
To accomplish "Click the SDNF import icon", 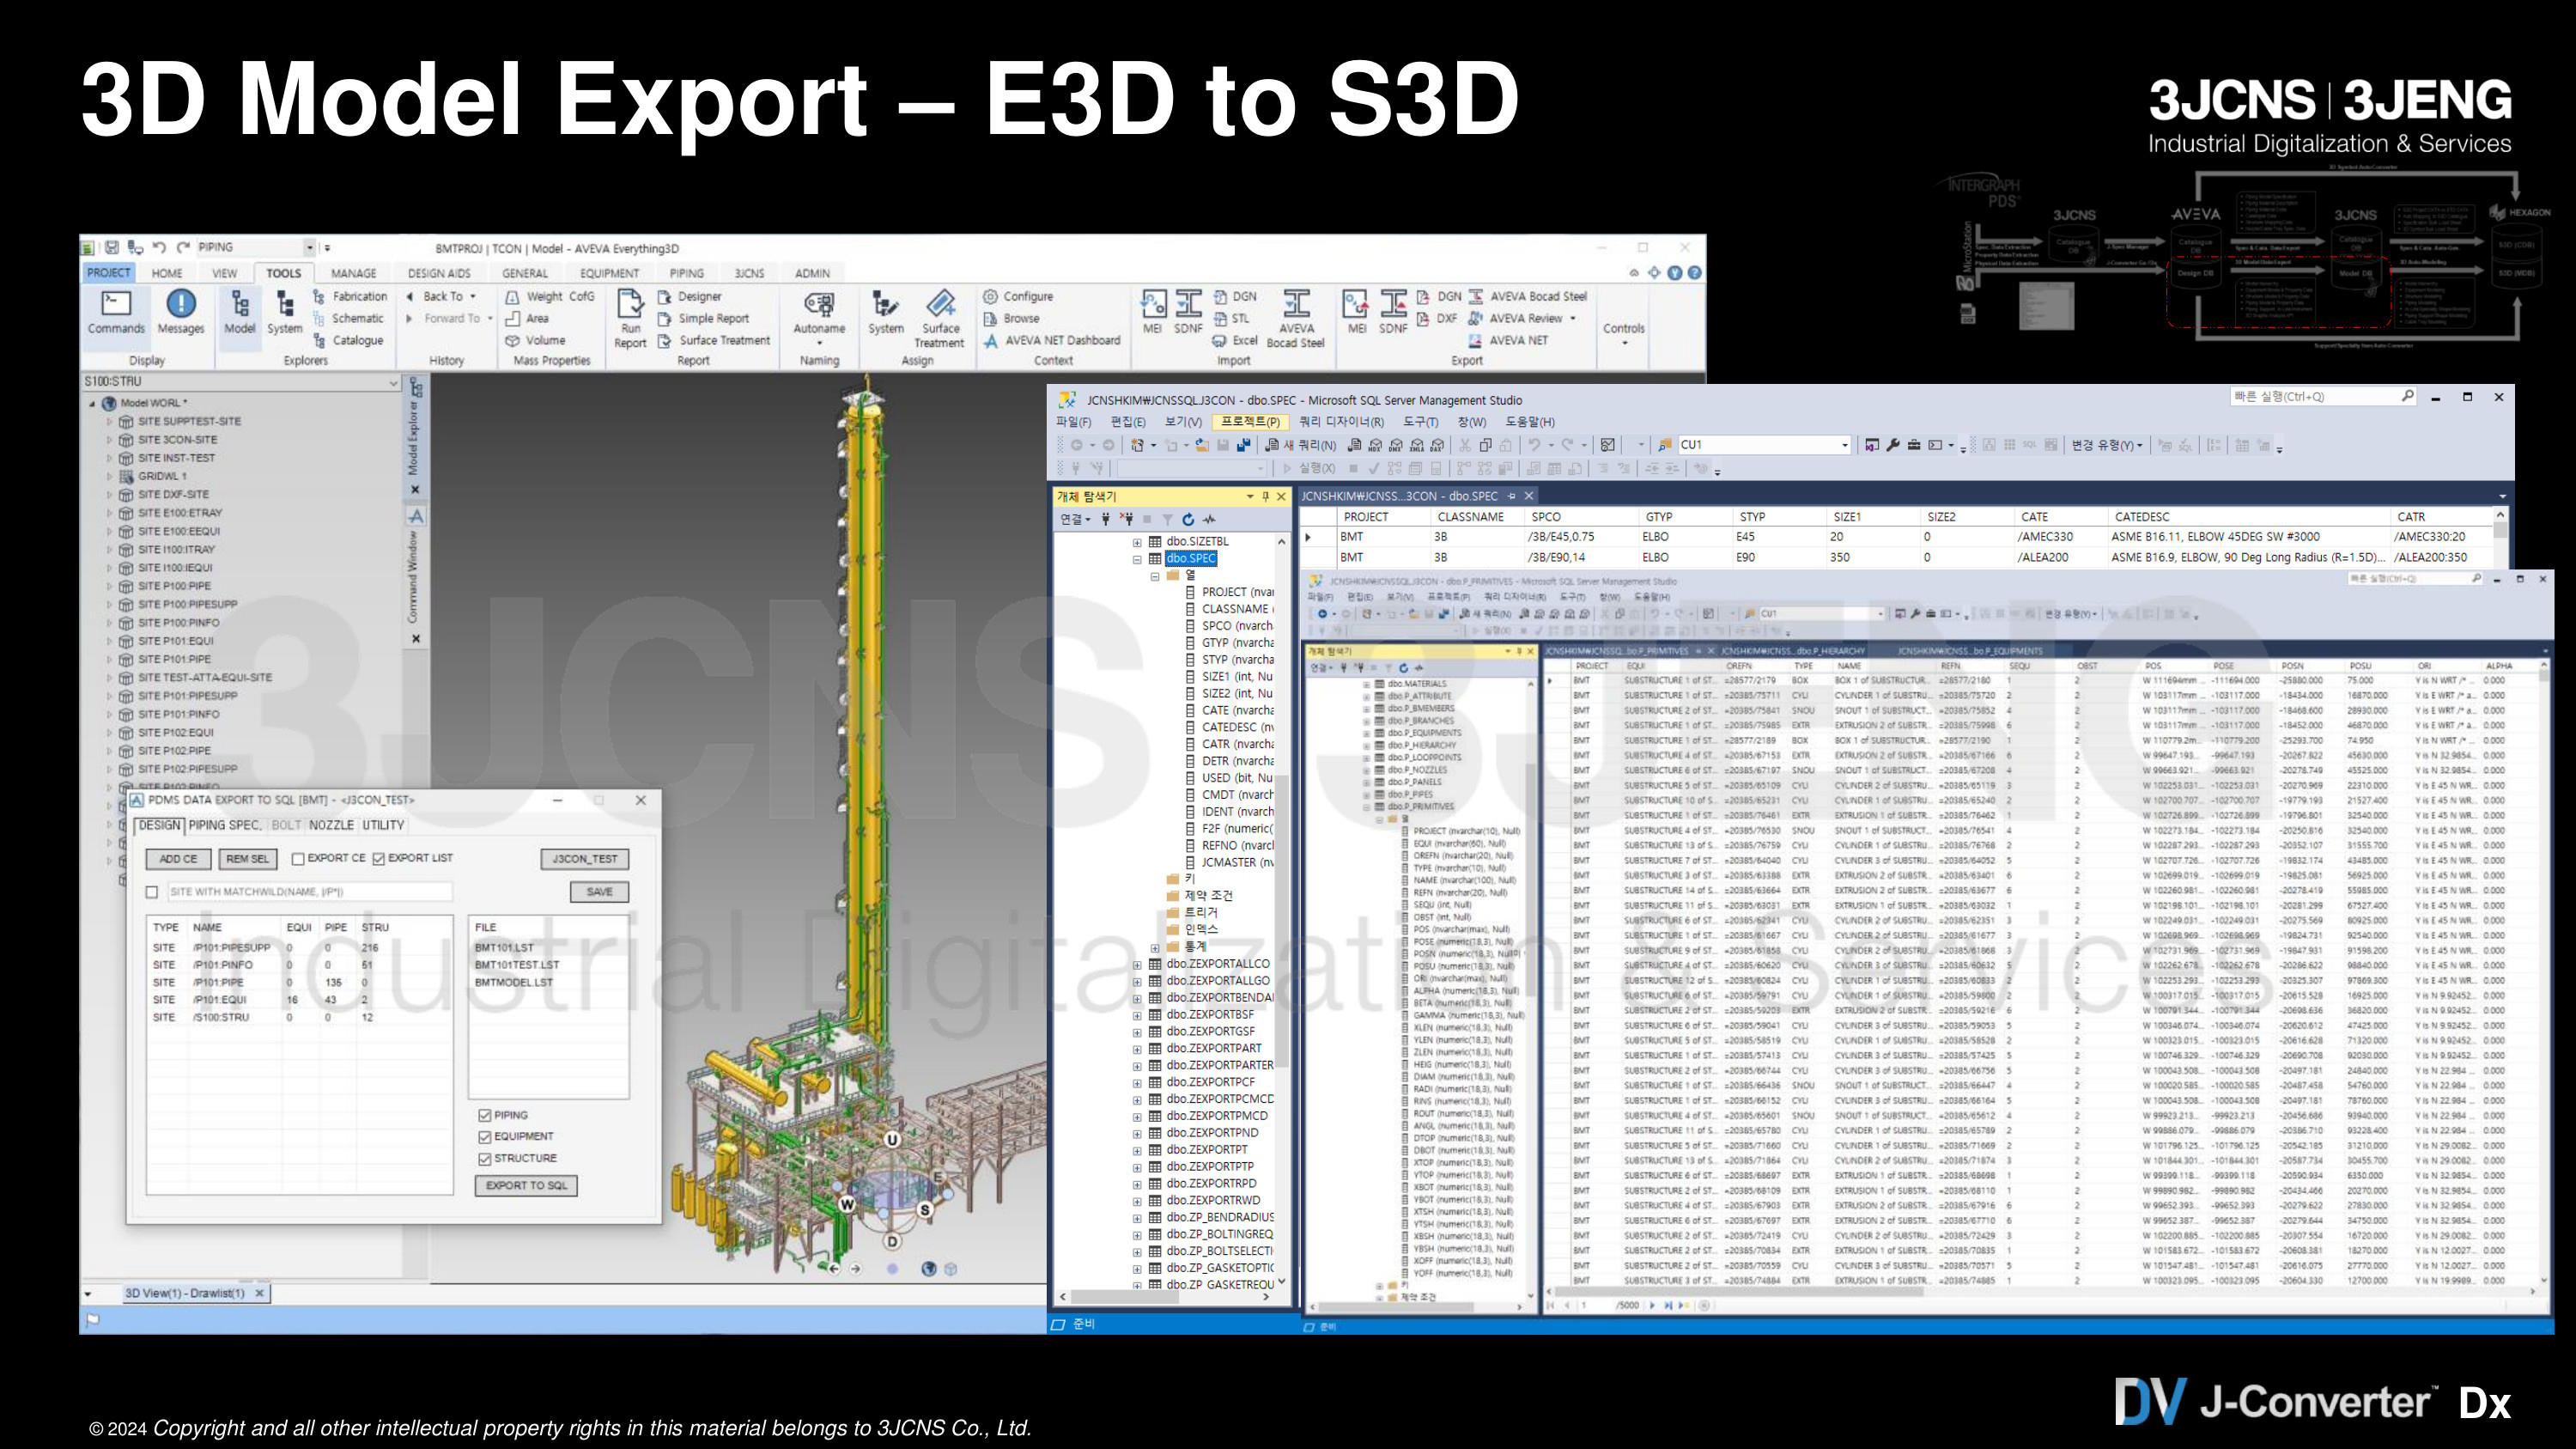I will click(1188, 312).
